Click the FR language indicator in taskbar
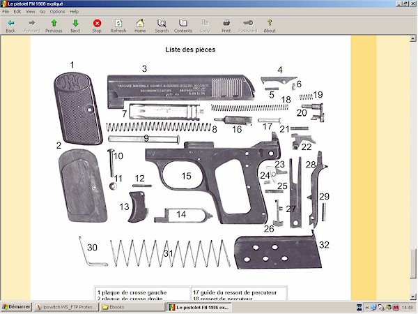The width and height of the screenshot is (418, 314). [x=359, y=308]
